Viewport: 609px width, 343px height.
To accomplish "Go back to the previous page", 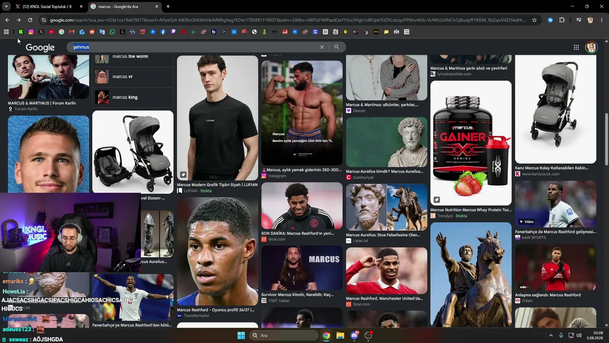I will (7, 20).
